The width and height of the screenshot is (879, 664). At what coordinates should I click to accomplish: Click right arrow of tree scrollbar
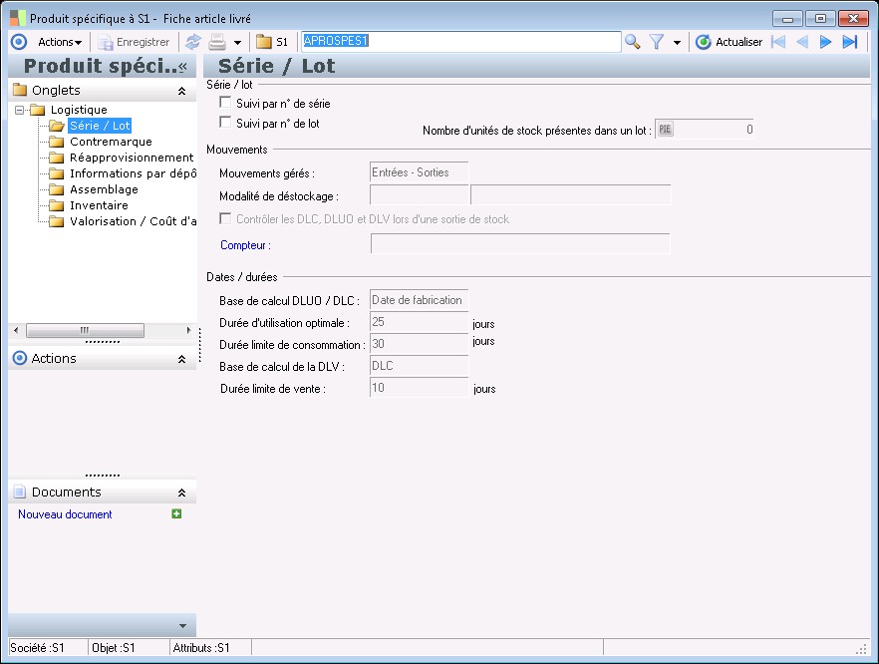click(x=189, y=330)
